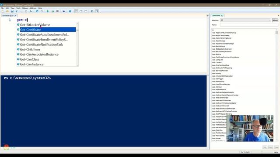Select Add-LocalGroupMember in Commands list
This screenshot has height=157, width=280.
[x=221, y=84]
